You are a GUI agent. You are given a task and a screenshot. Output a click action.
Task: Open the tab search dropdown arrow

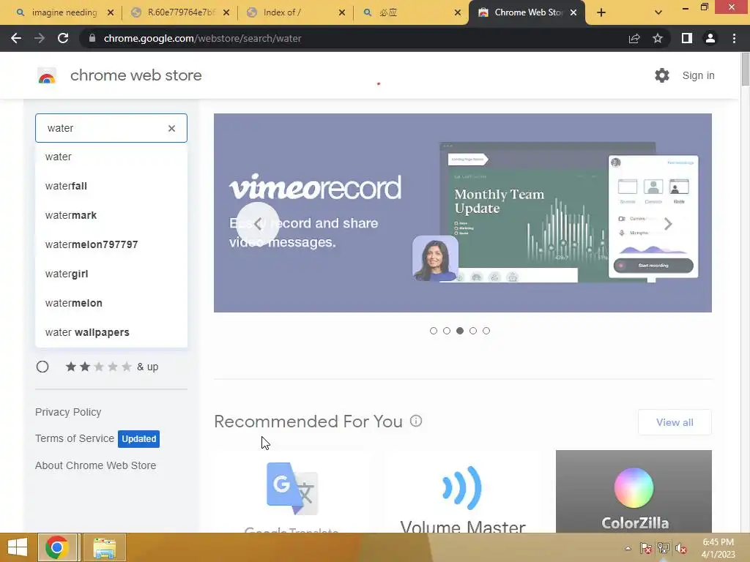coord(658,12)
